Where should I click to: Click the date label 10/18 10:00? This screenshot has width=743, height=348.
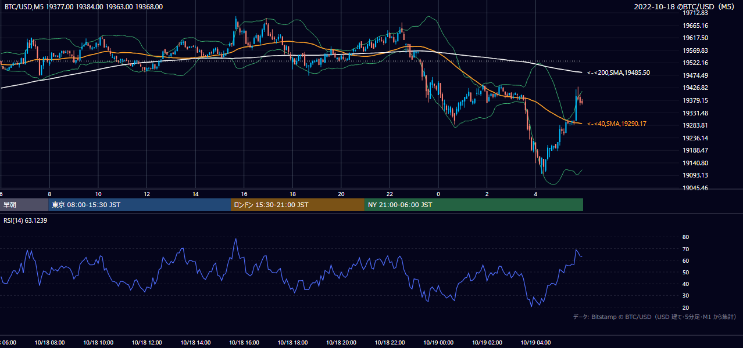(99, 343)
